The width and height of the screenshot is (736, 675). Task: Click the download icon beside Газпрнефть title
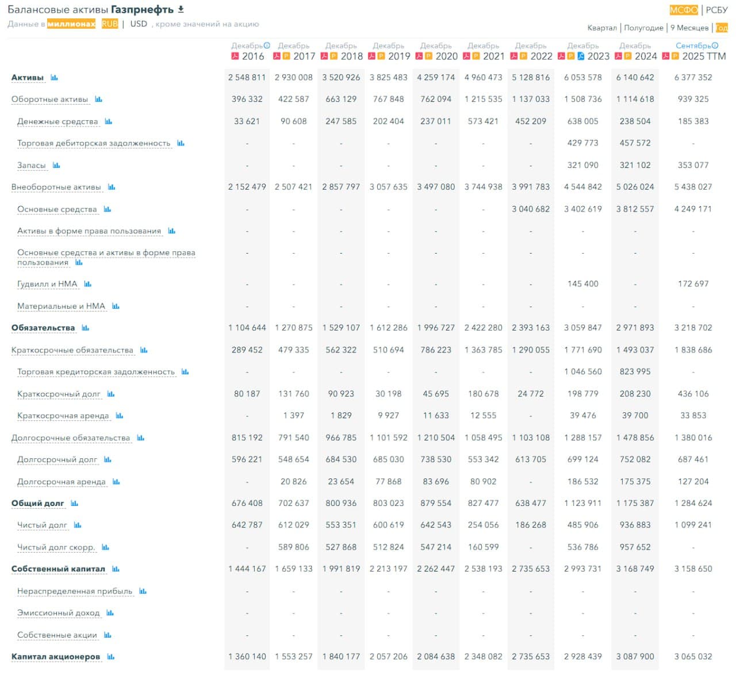click(x=181, y=9)
